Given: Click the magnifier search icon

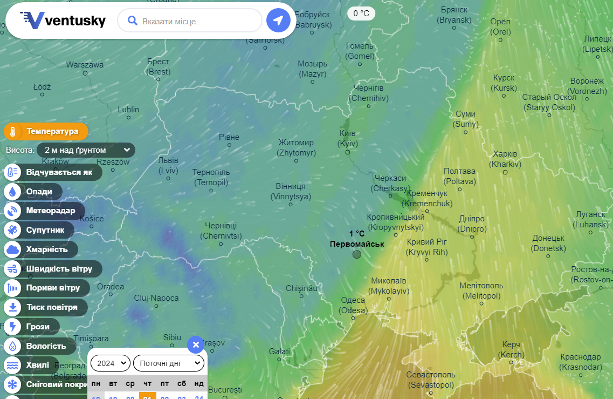Looking at the screenshot, I should click(x=133, y=21).
